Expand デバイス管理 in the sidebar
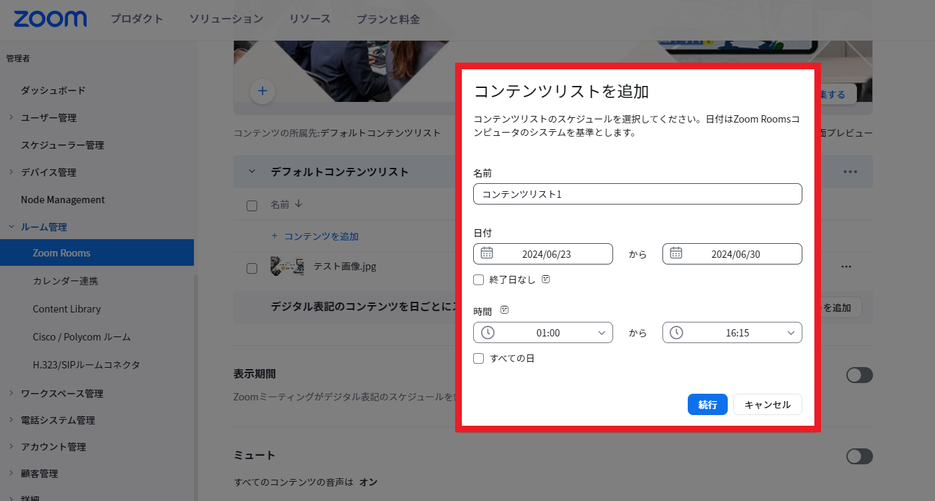935x501 pixels. pyautogui.click(x=11, y=172)
